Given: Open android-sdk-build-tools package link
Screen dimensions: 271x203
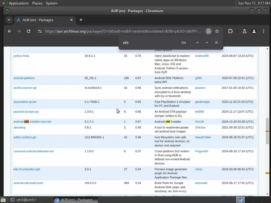Looking at the screenshot, I should pos(28,183).
